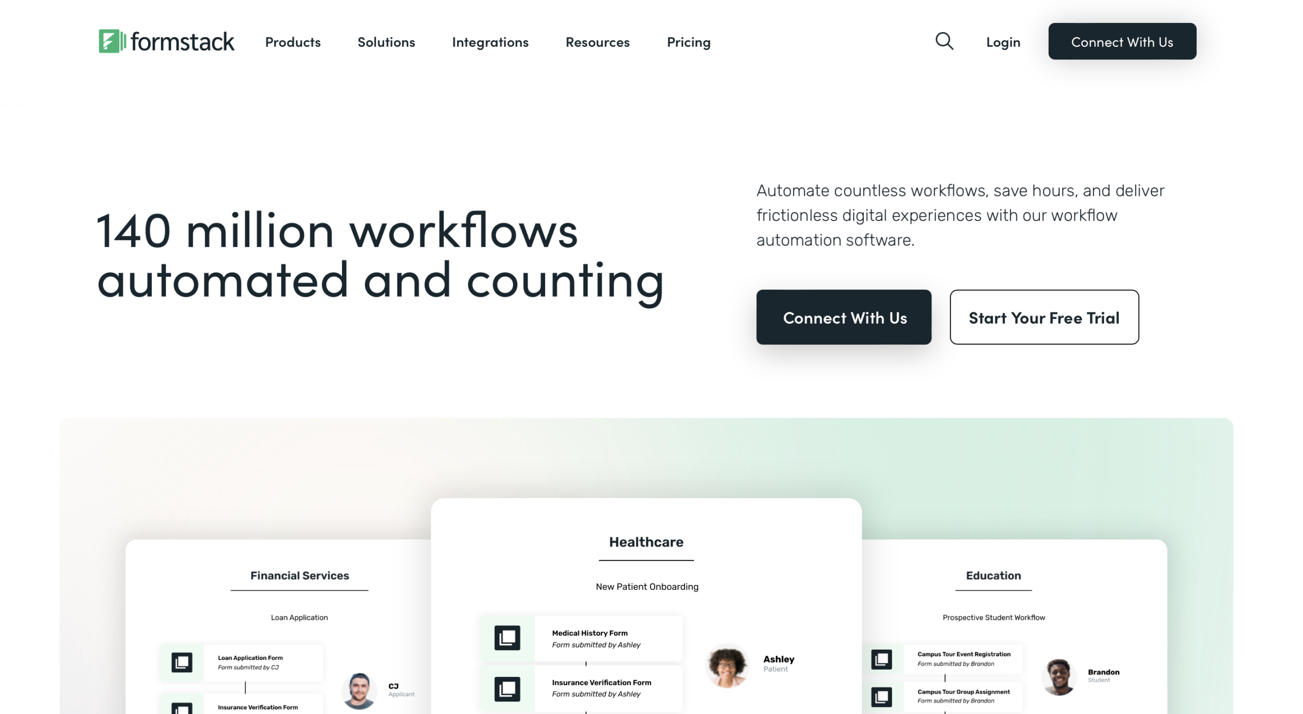
Task: Expand the Solutions navigation menu
Action: click(386, 41)
